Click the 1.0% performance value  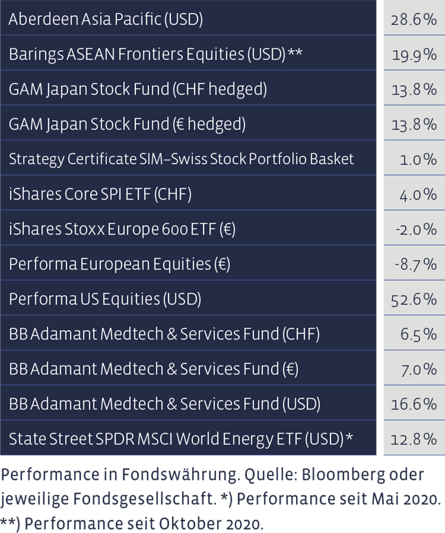(417, 159)
